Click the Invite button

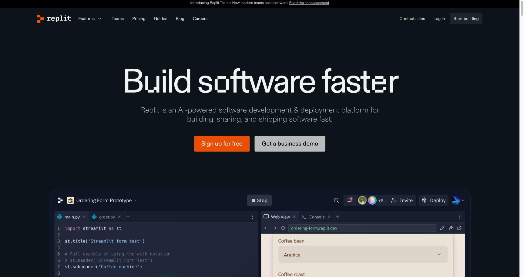click(402, 200)
